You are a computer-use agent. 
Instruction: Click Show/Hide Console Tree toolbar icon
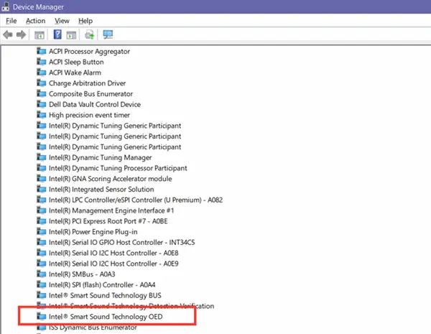[x=40, y=35]
